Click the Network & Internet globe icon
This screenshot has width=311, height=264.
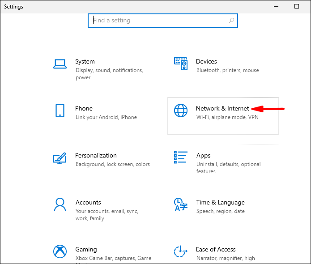coord(180,111)
